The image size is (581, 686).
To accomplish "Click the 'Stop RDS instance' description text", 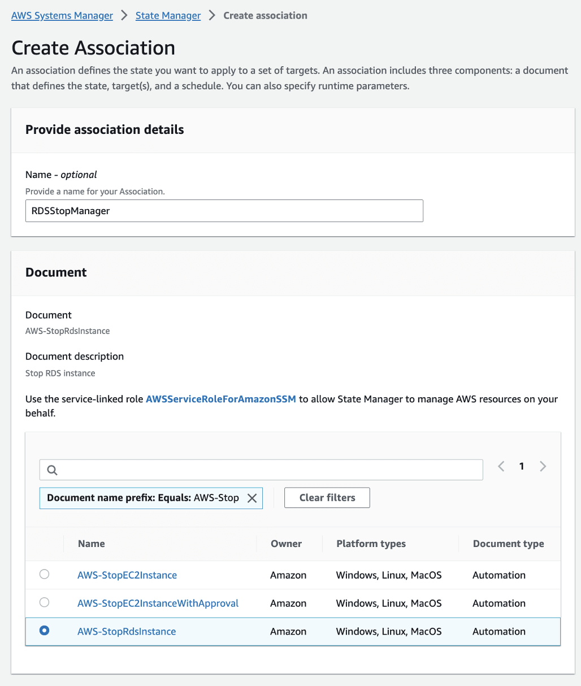I will click(x=60, y=374).
